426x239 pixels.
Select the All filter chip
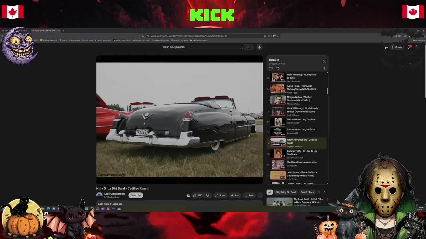coord(270,192)
